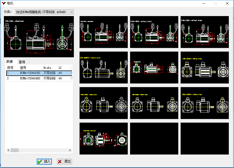This screenshot has height=168, width=234.
Task: Click left arrow of the table's horizontal scrollbar
Action: (x=8, y=150)
